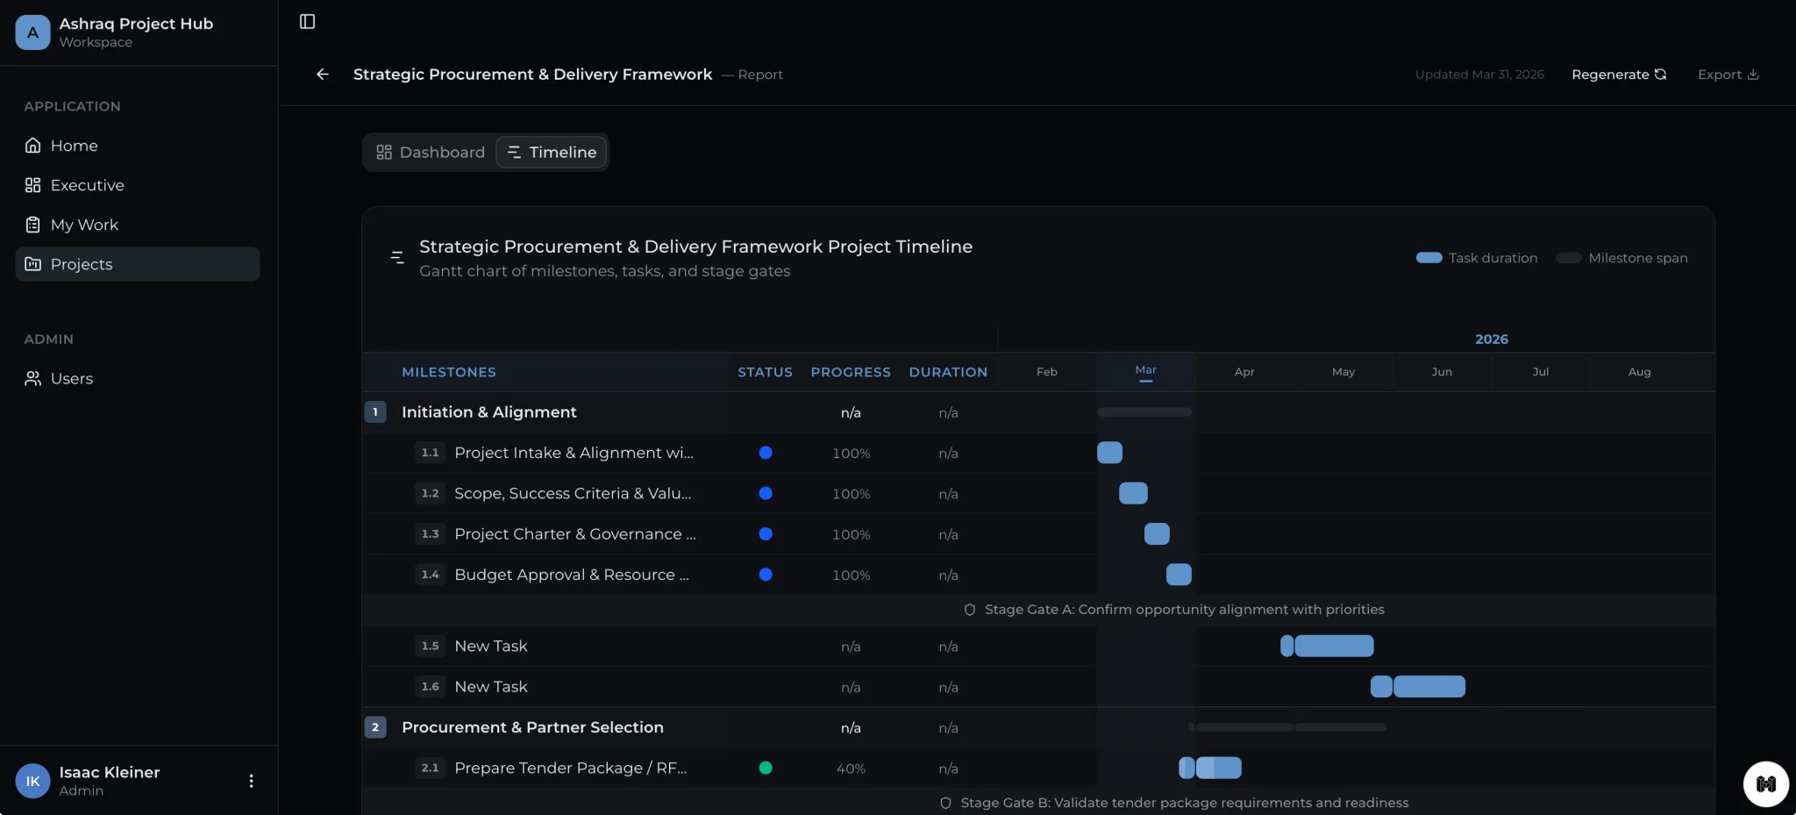Open task Scope, Success Criteria row
1796x815 pixels.
(x=573, y=493)
